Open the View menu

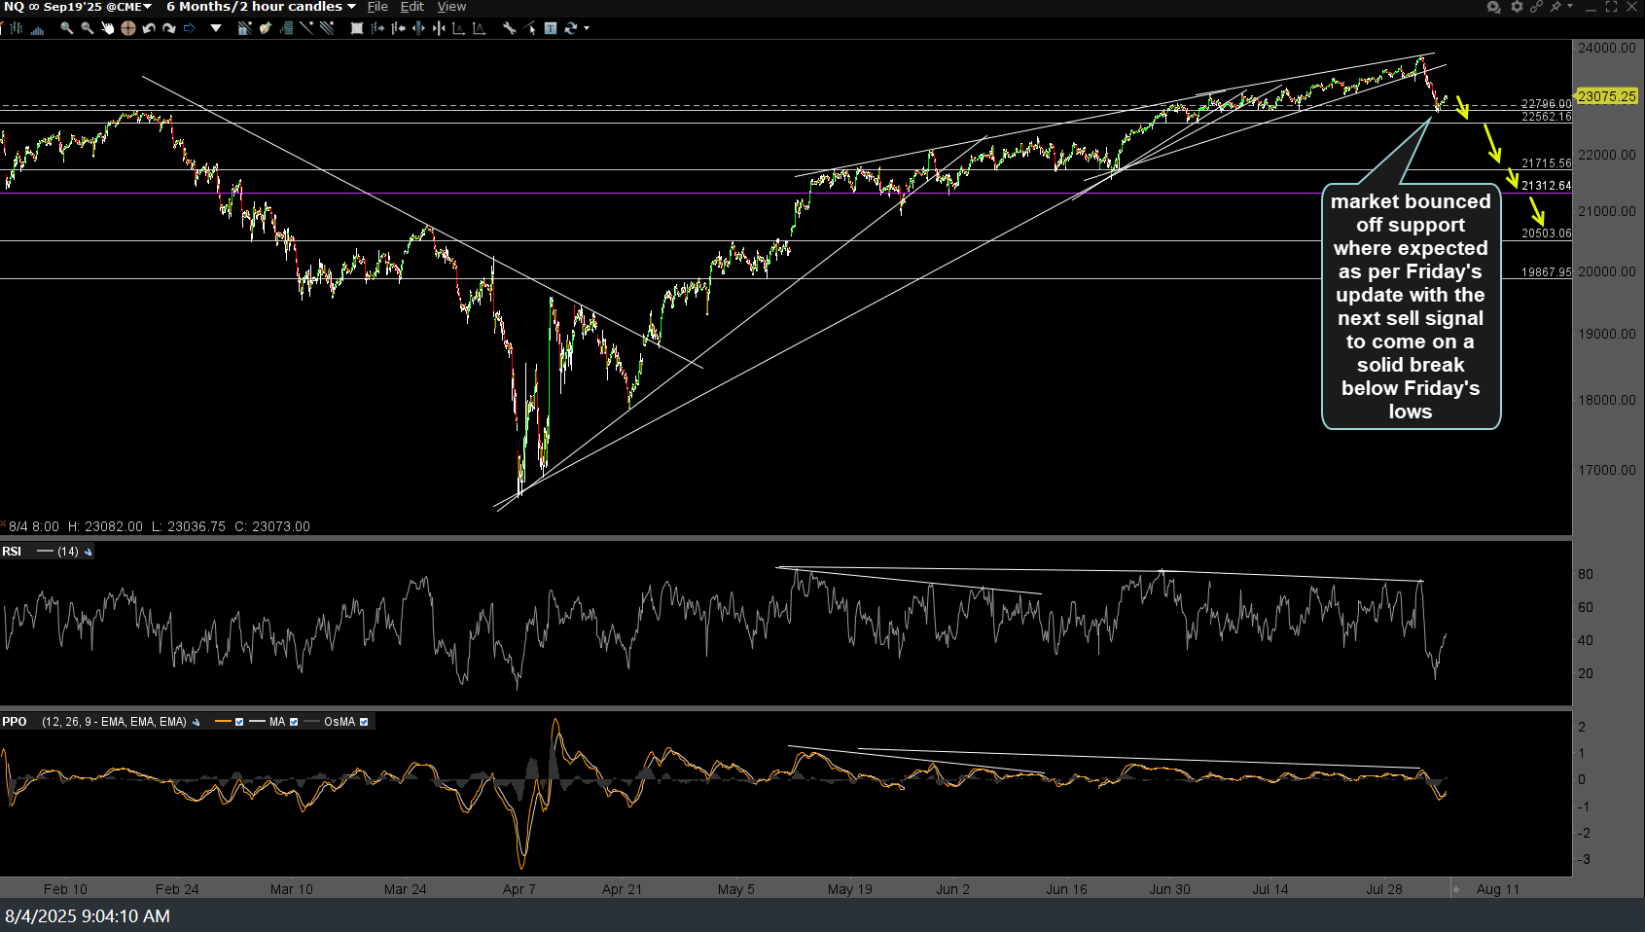coord(452,6)
